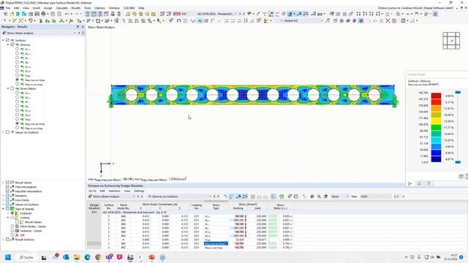Select τmax radio under Stresses

pos(17,75)
